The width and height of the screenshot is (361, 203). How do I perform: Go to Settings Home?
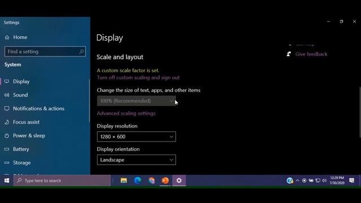coord(16,37)
